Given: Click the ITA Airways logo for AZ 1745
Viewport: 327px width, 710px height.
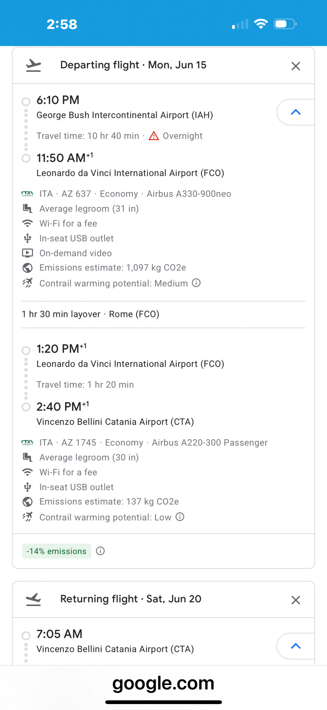Looking at the screenshot, I should (x=27, y=442).
